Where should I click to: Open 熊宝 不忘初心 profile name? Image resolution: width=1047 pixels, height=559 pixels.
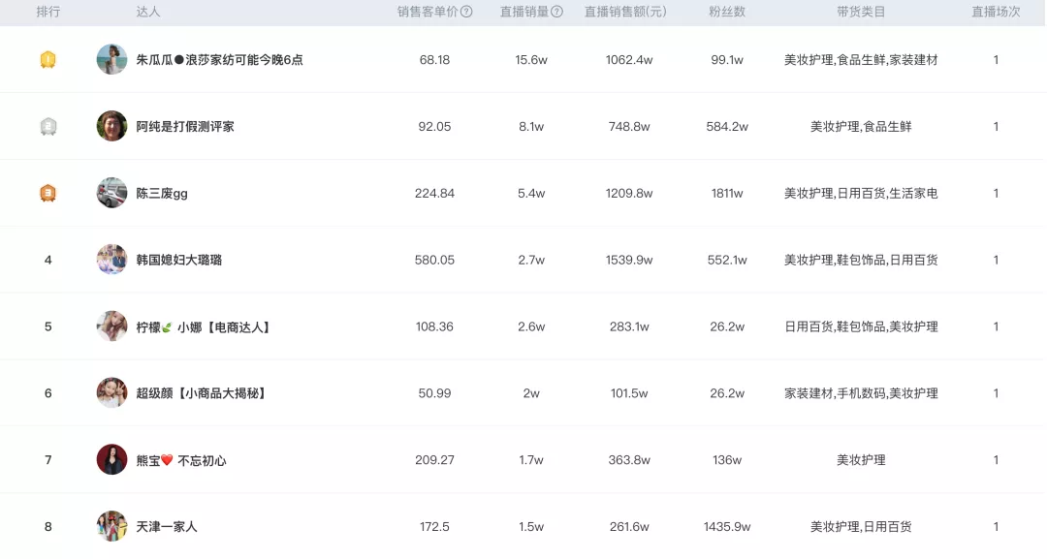click(181, 460)
